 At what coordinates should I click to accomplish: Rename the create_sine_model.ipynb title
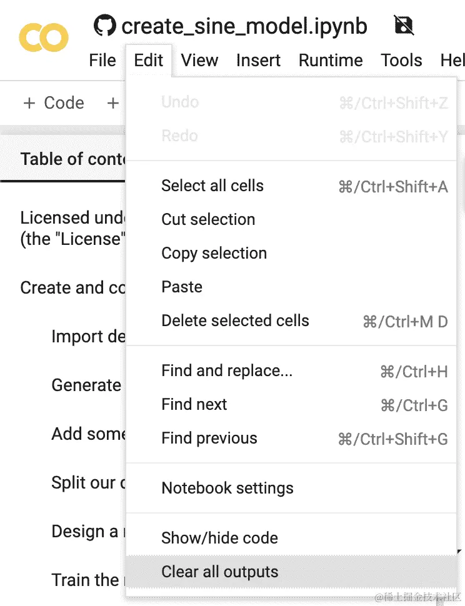pos(244,26)
